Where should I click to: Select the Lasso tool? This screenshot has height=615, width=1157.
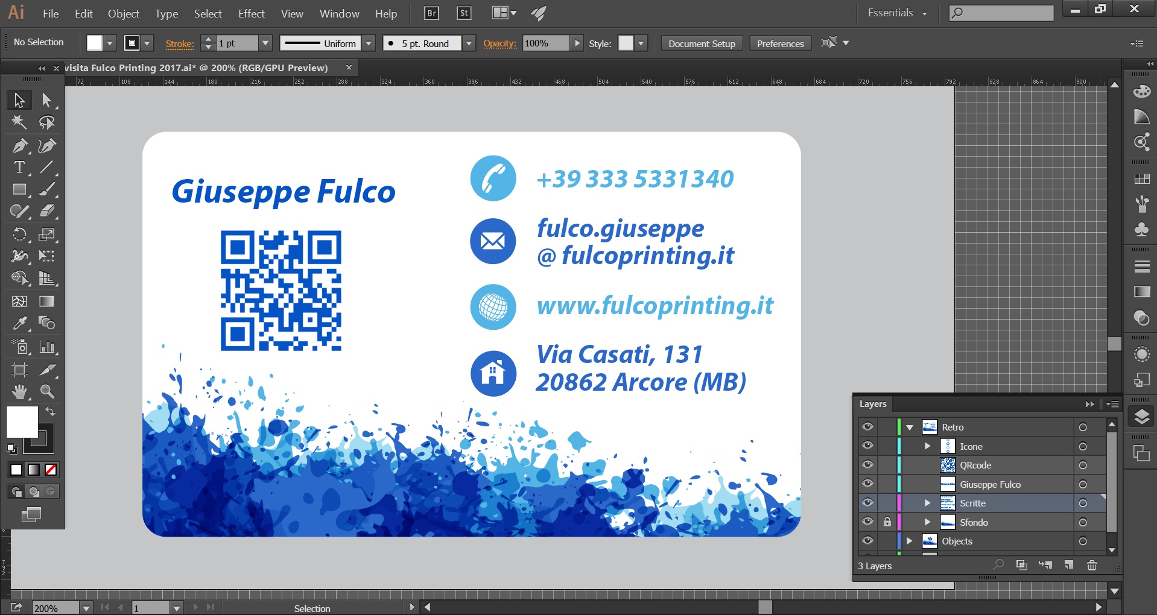point(46,122)
